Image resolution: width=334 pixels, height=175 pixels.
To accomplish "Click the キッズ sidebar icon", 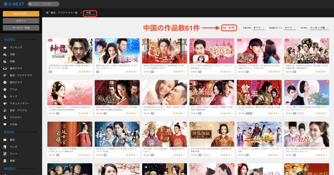I will (5, 96).
